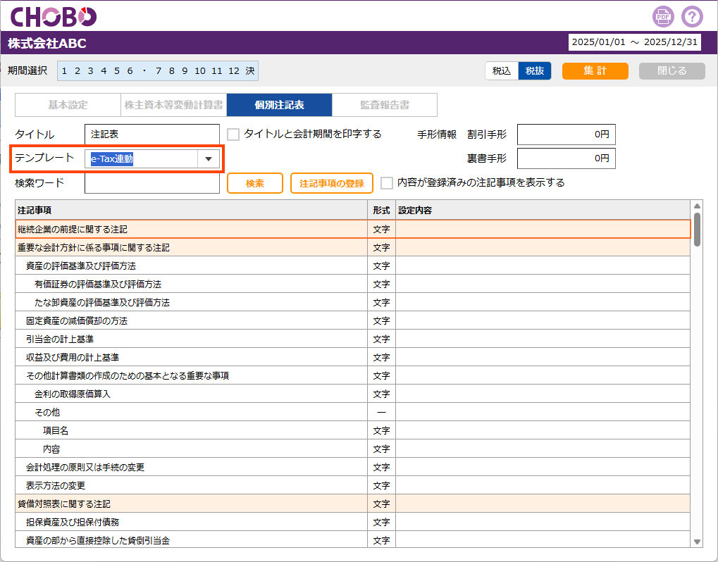
Task: Enable タイトルと会計期間を印字する checkbox
Action: [x=233, y=134]
